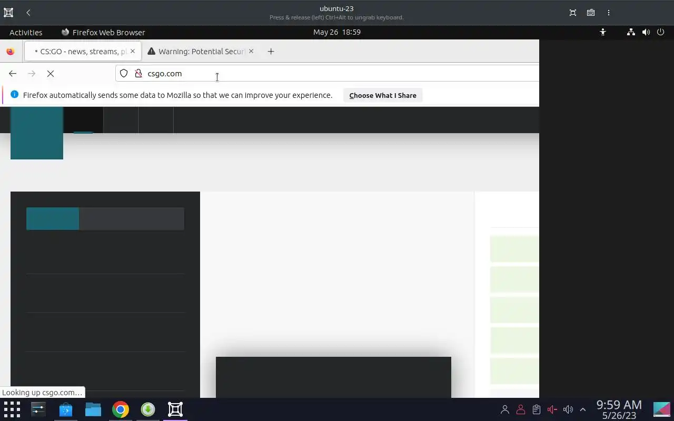Image resolution: width=674 pixels, height=421 pixels.
Task: Open the three-dot menu in the viewer title bar
Action: (609, 13)
